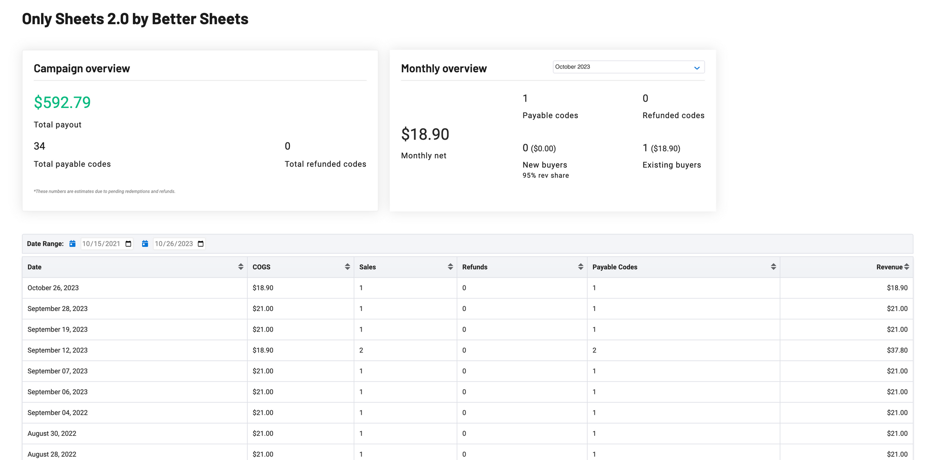Viewport: 932px width, 460px height.
Task: Sort table by Refunds column arrows
Action: point(580,267)
